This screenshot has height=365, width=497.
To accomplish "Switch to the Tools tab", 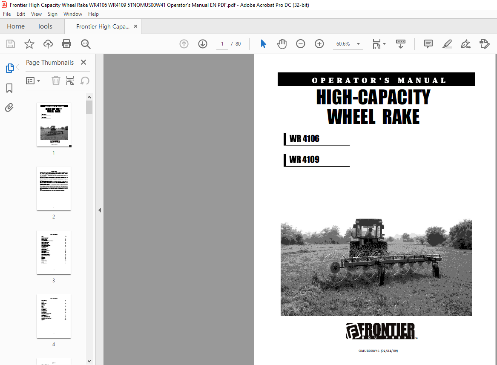I will [x=45, y=26].
